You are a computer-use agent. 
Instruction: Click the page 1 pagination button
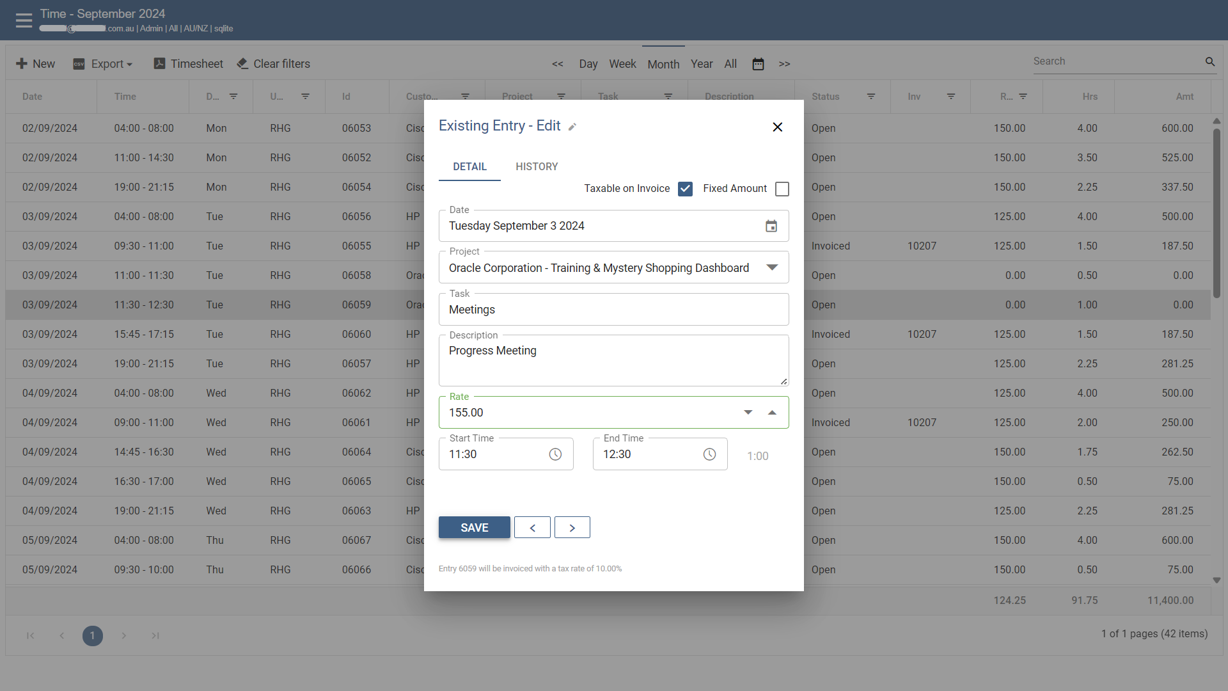(x=92, y=635)
